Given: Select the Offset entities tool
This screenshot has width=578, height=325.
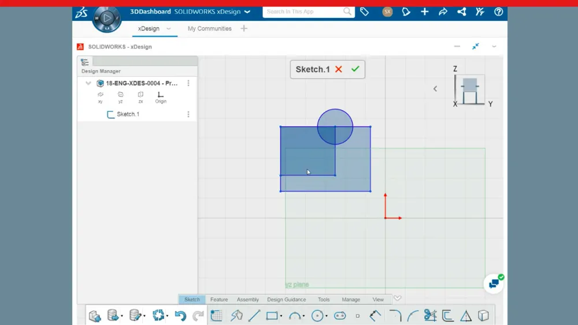Looking at the screenshot, I should 448,316.
